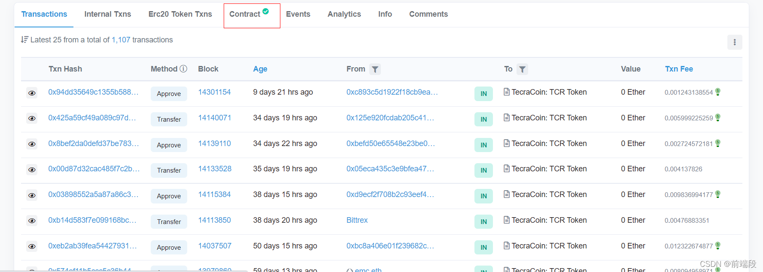Image resolution: width=763 pixels, height=272 pixels.
Task: Open TecraCoin: TCR Token in block 14037507 row
Action: [x=549, y=246]
